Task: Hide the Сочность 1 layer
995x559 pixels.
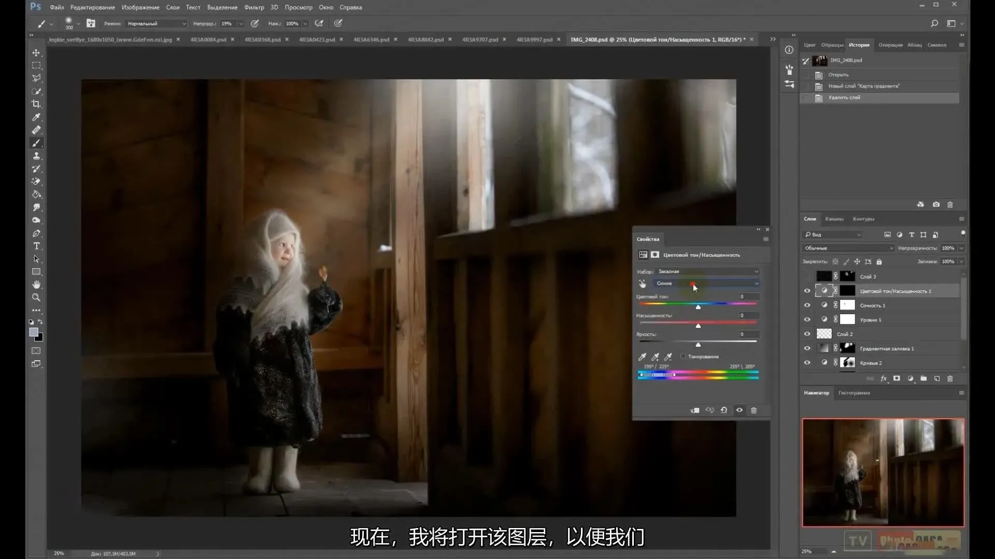Action: coord(807,305)
